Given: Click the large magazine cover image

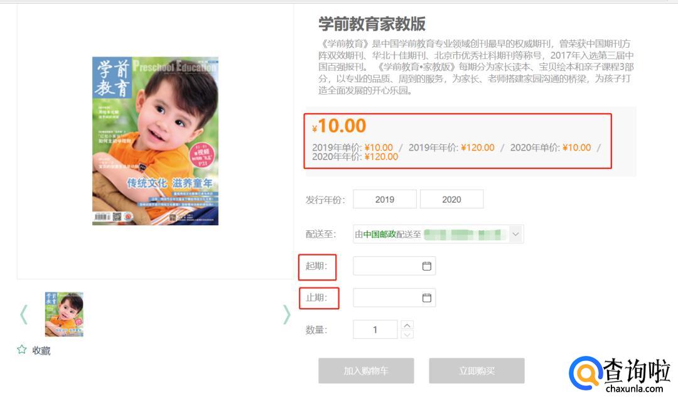Looking at the screenshot, I should [x=155, y=141].
